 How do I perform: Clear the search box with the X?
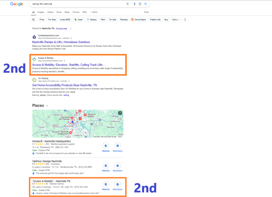click(127, 4)
